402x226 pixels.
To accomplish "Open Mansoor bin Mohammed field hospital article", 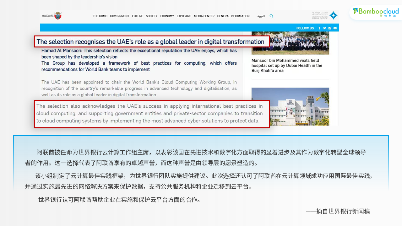I will click(x=287, y=65).
